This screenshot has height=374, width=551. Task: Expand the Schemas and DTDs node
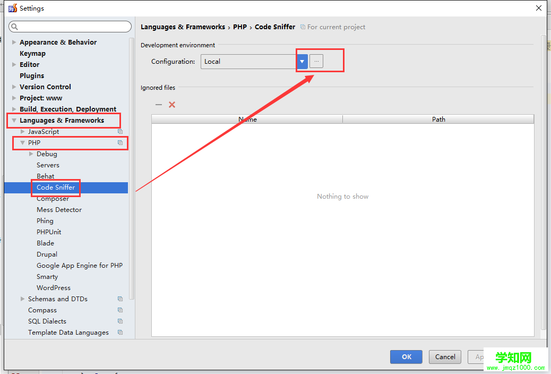(x=22, y=299)
